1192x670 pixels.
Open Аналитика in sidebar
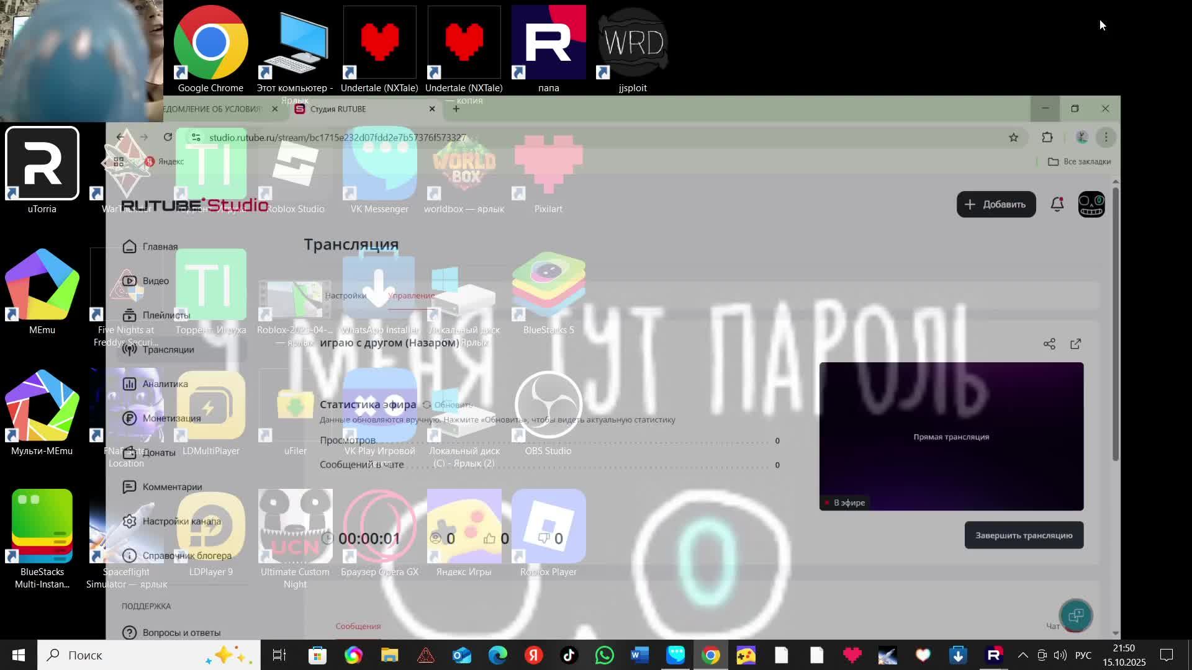165,384
